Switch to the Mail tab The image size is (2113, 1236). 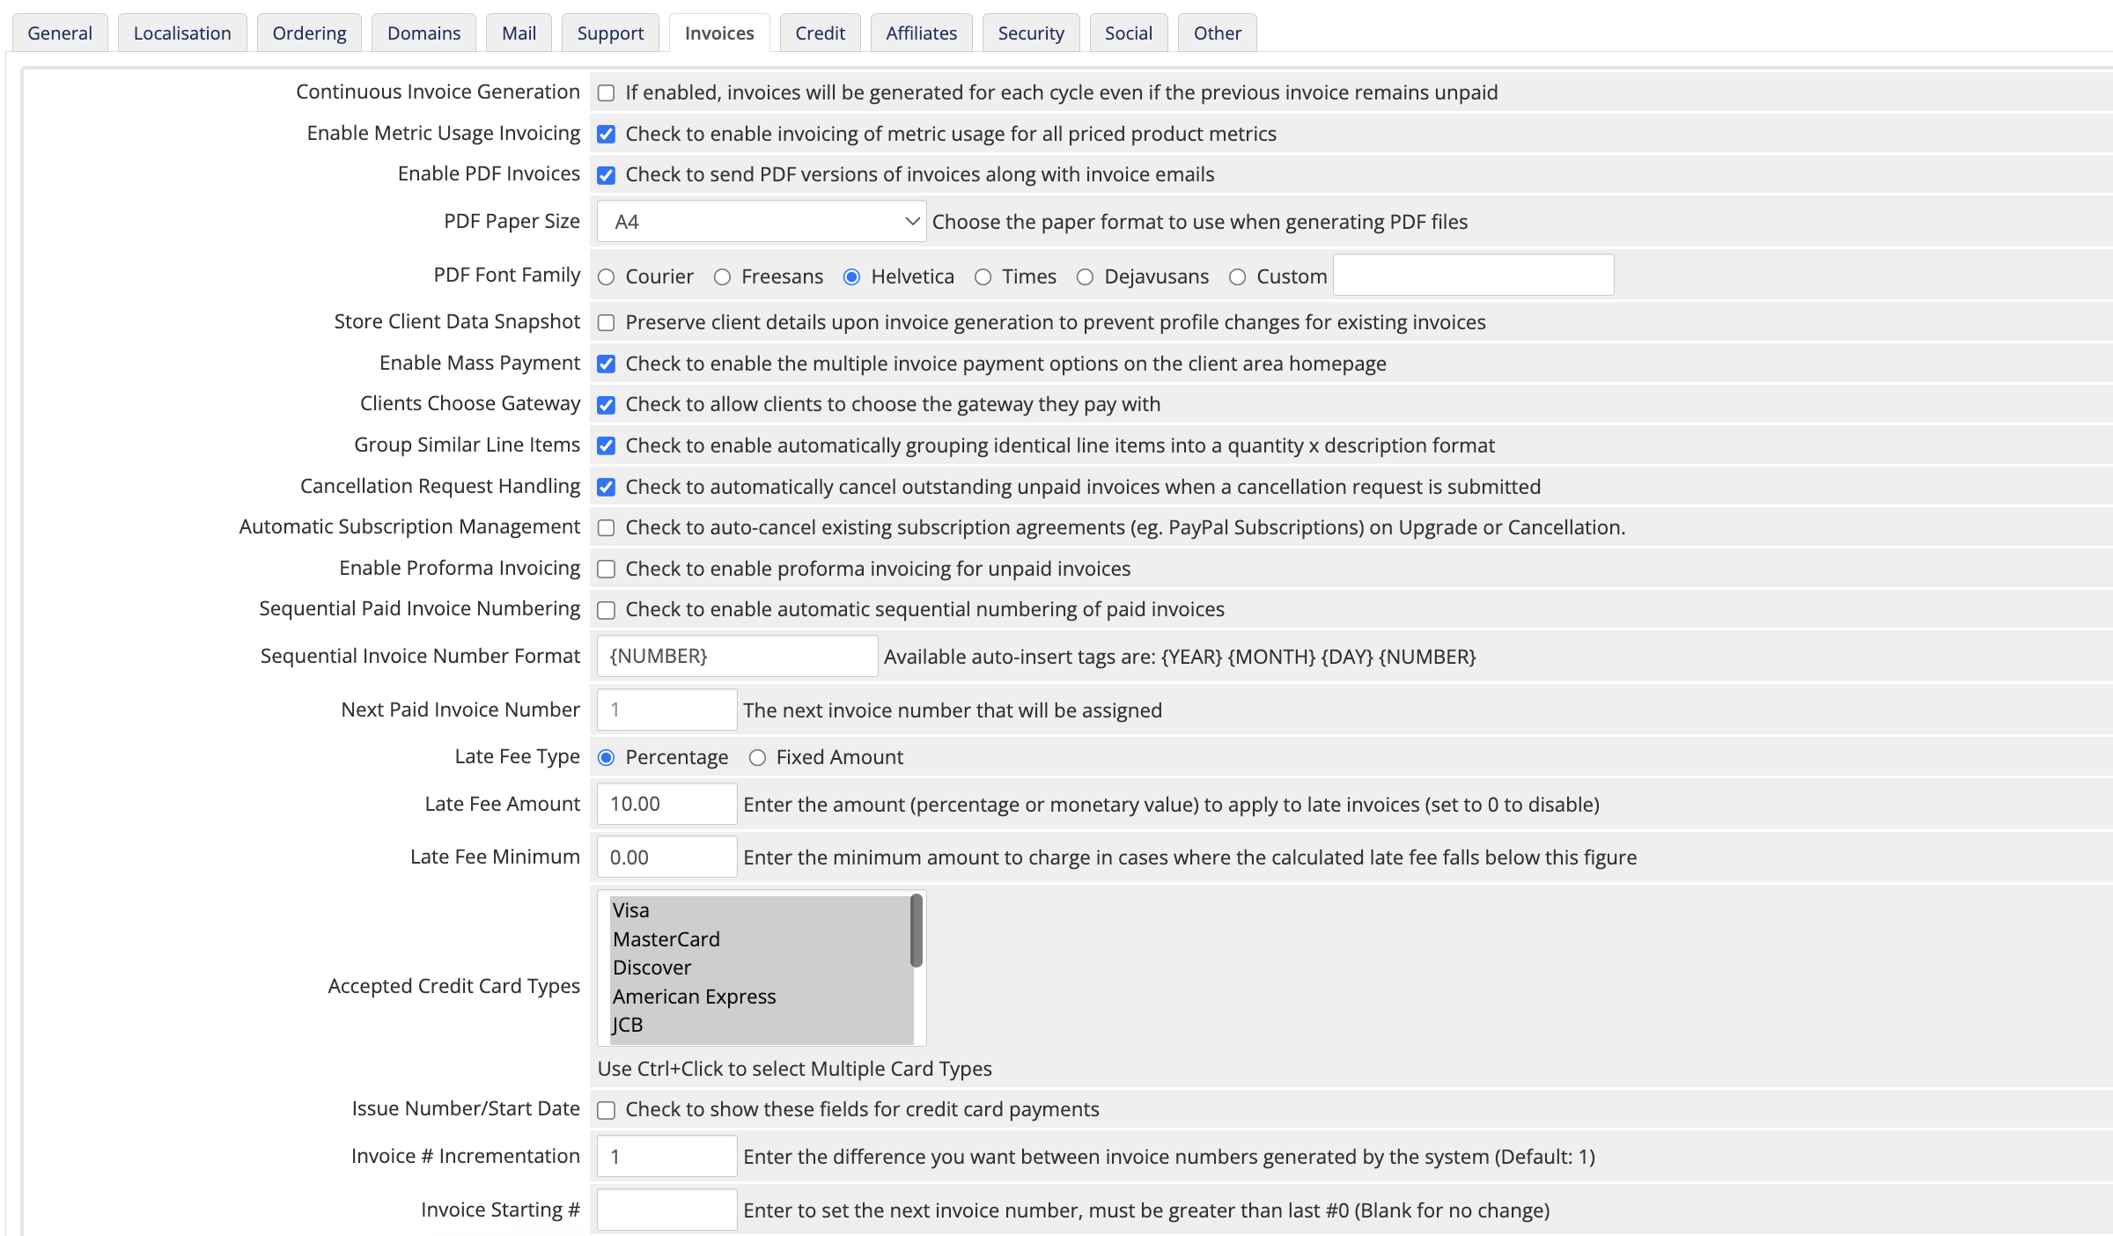[x=519, y=33]
